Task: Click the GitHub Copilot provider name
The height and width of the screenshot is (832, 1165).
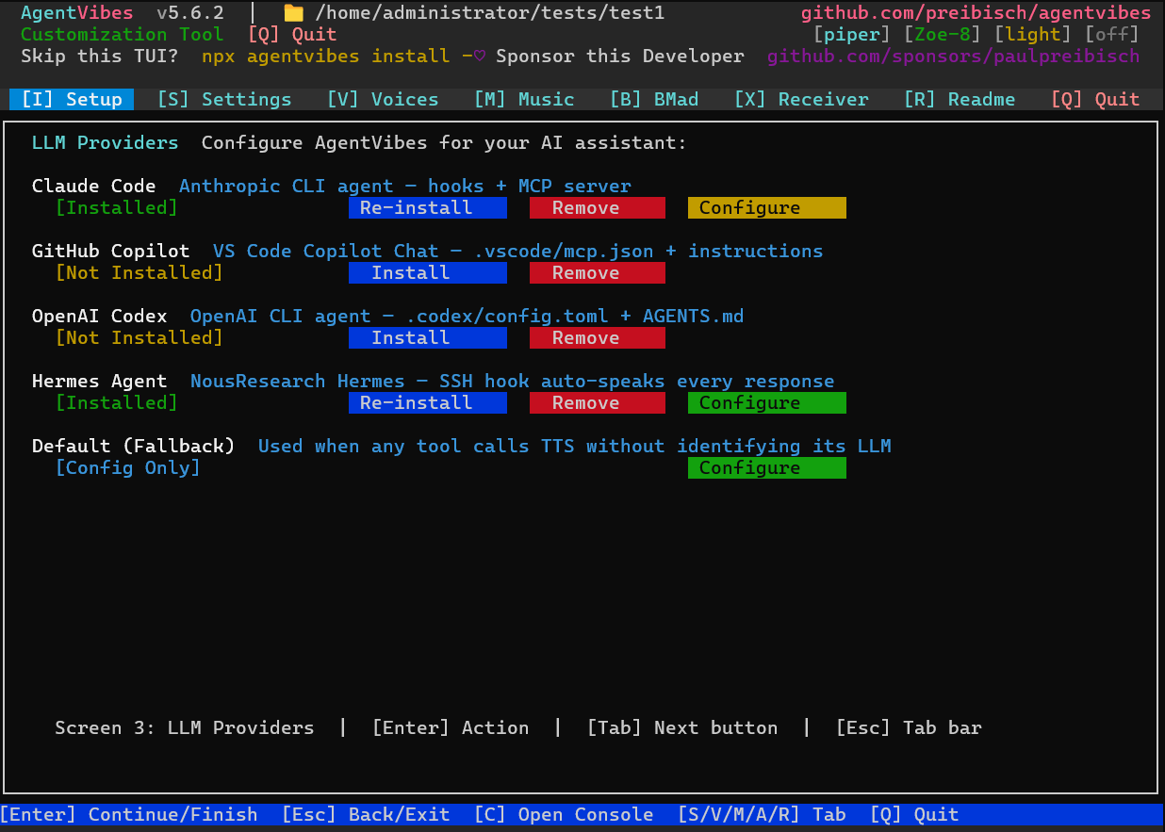Action: pyautogui.click(x=111, y=251)
